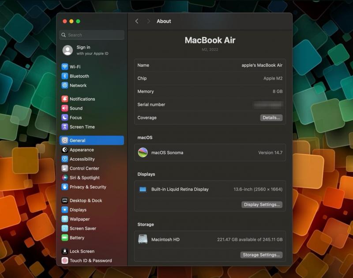
Task: Open the Siri & Spotlight icon
Action: (x=65, y=177)
